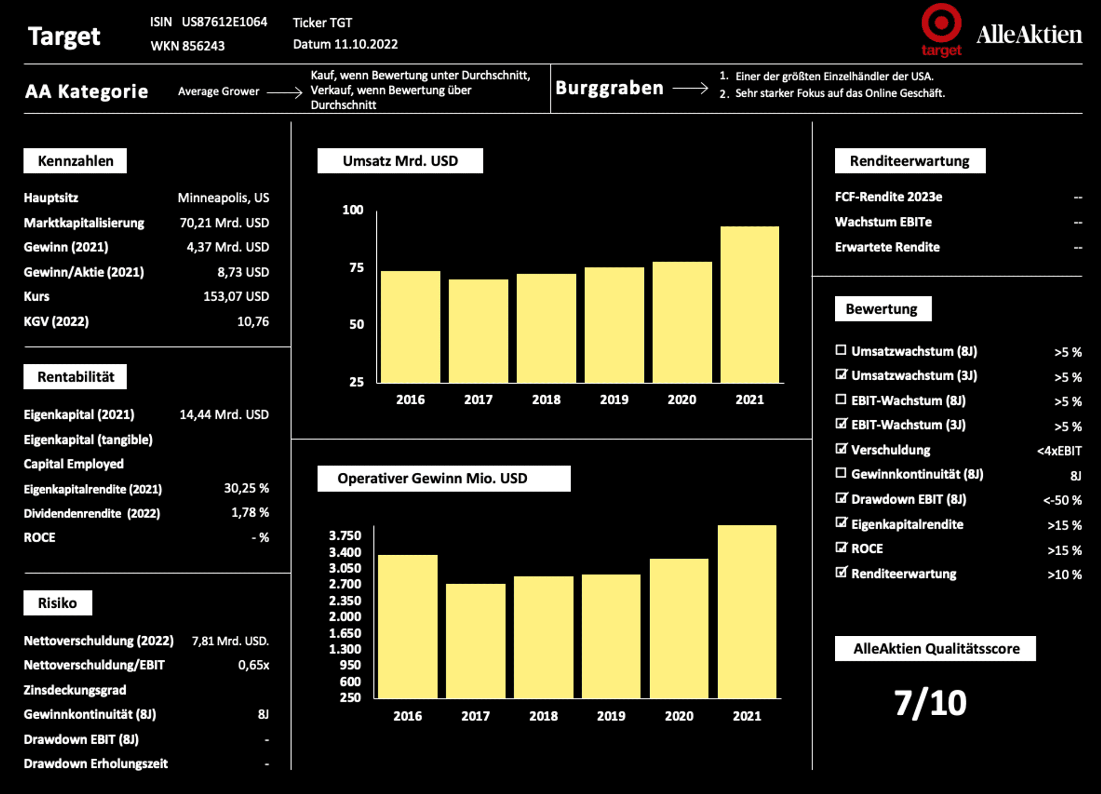Viewport: 1101px width, 794px height.
Task: Click the ISIN value US87612E1064
Action: [x=224, y=22]
